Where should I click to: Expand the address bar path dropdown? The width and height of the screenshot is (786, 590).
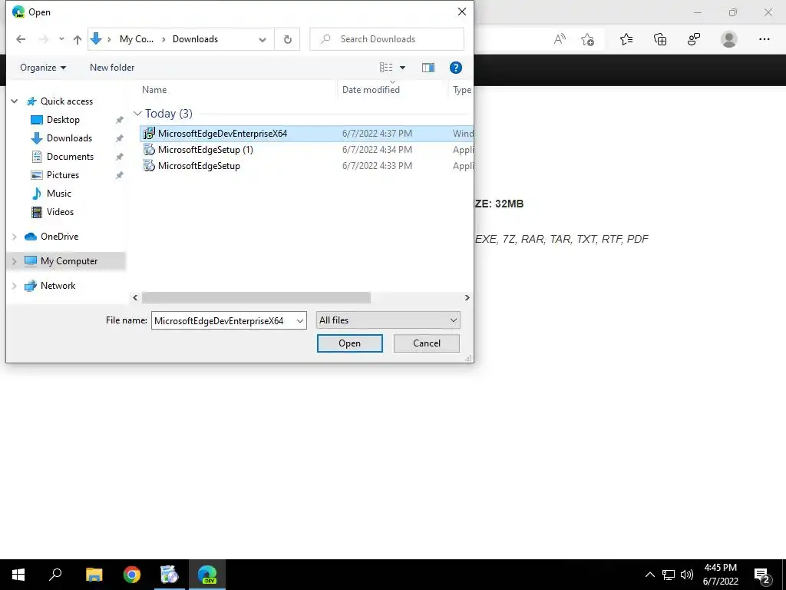coord(263,39)
